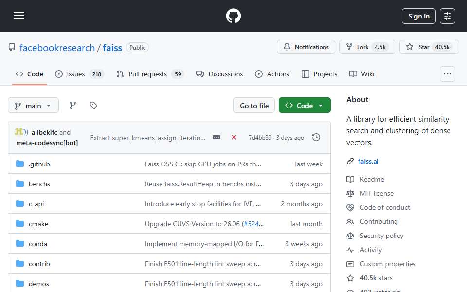This screenshot has height=292, width=467.
Task: Open meta-codesync[bot] author link
Action: [47, 143]
